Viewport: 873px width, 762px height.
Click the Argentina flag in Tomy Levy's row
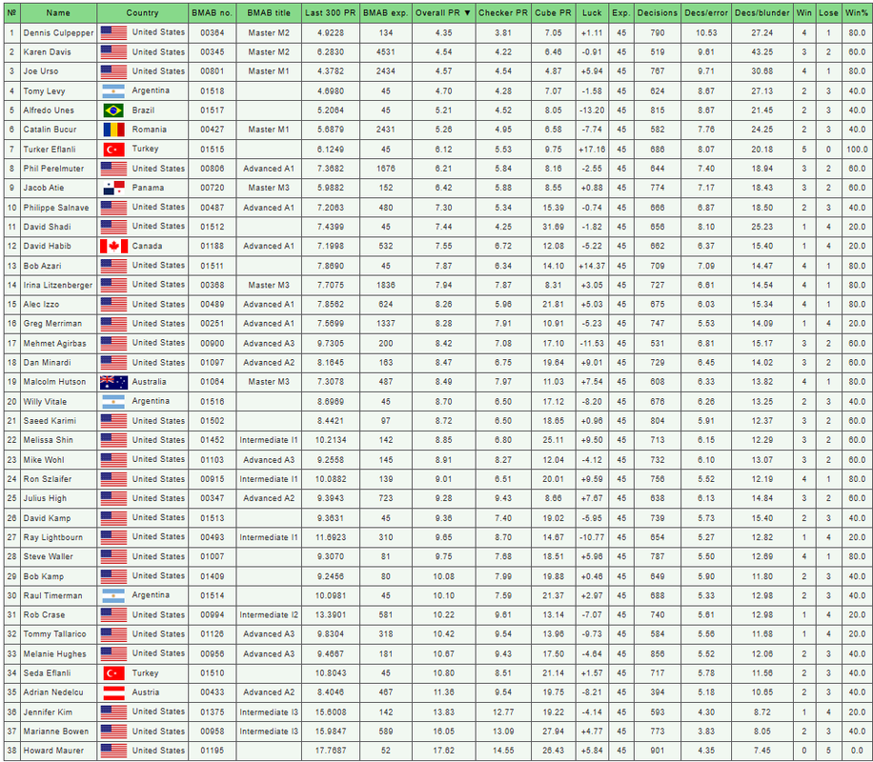pyautogui.click(x=113, y=90)
